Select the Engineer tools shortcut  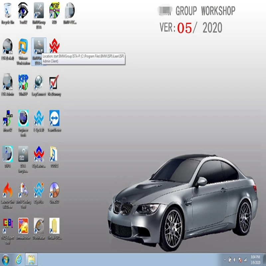(23, 123)
